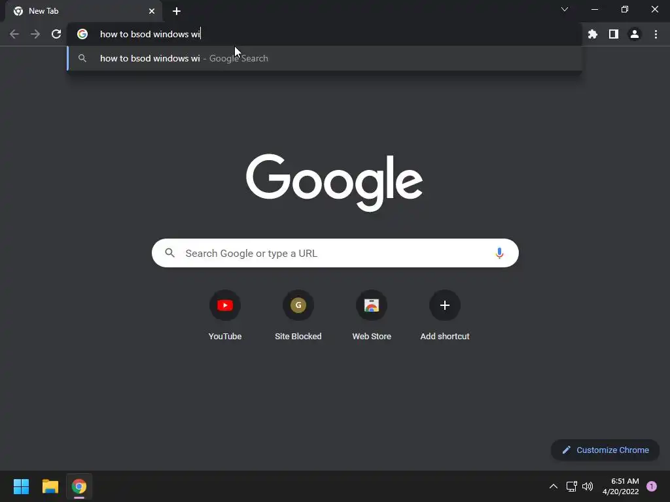Open Chrome's three-dot menu
The image size is (670, 502).
pos(656,34)
